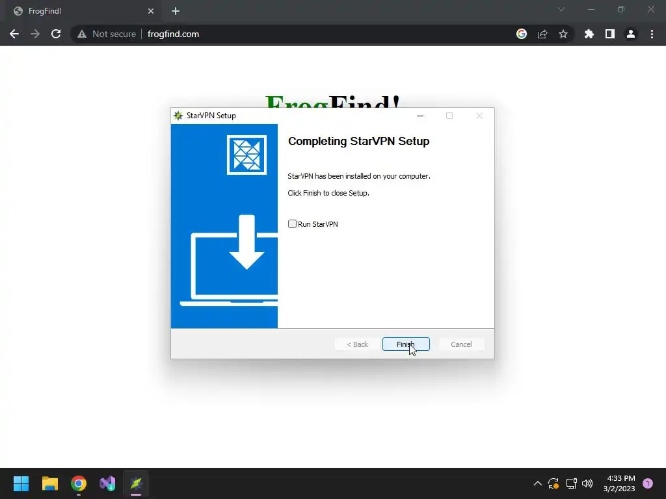Click the forward navigation arrow in Chrome

point(35,34)
